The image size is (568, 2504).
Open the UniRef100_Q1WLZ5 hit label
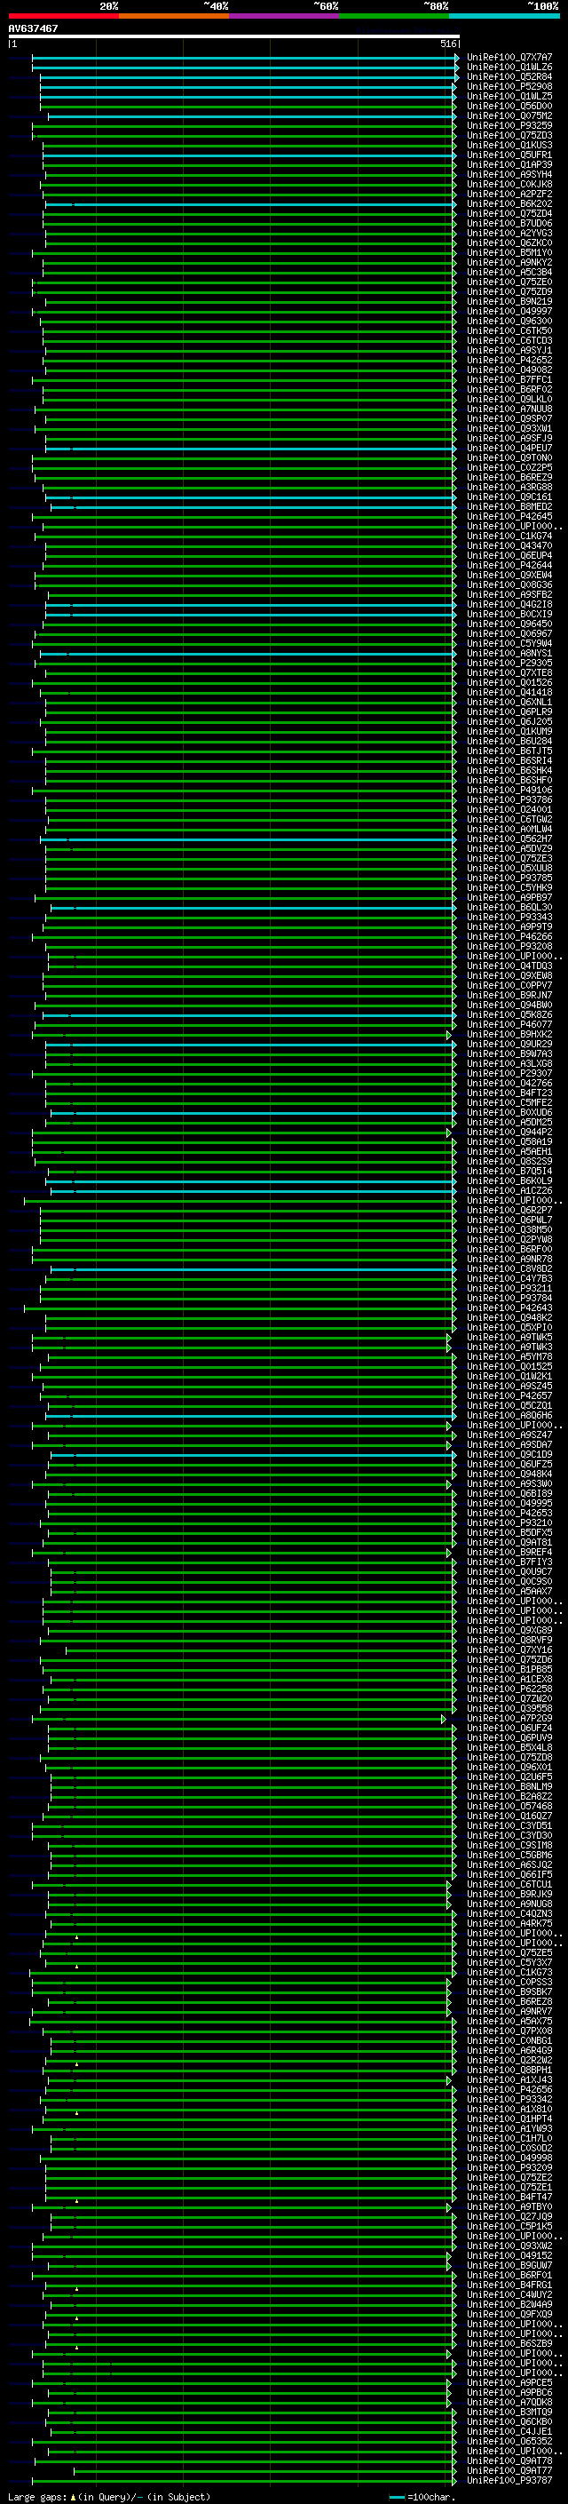509,96
